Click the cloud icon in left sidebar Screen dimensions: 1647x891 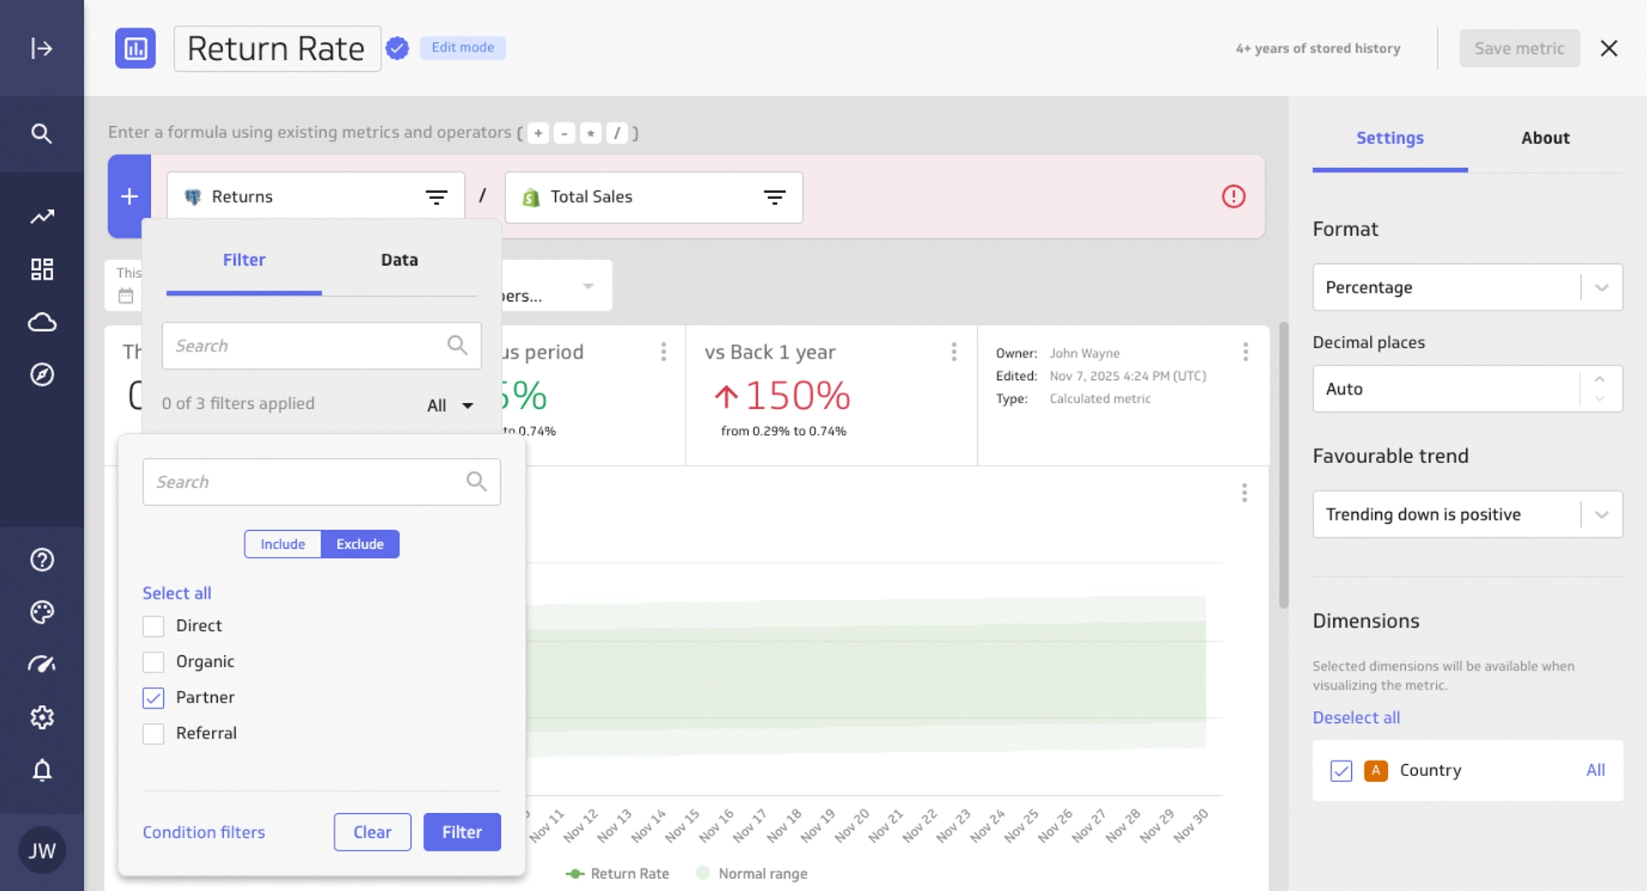coord(41,322)
